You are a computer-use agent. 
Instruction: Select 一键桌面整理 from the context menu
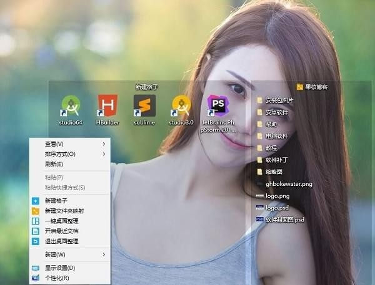[x=61, y=221]
